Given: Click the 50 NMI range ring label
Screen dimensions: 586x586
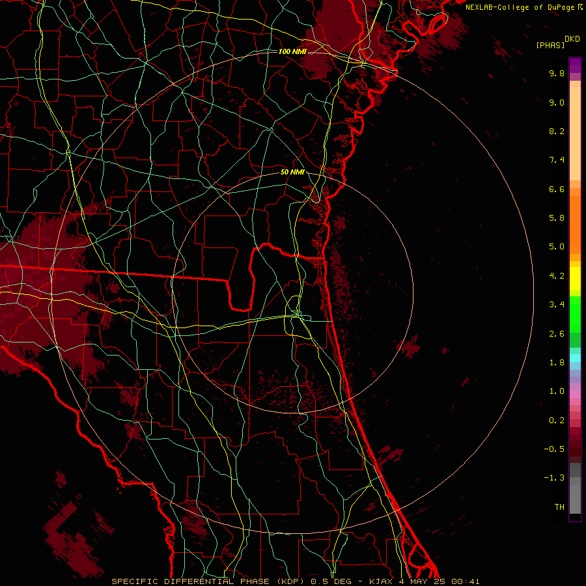Looking at the screenshot, I should point(292,172).
